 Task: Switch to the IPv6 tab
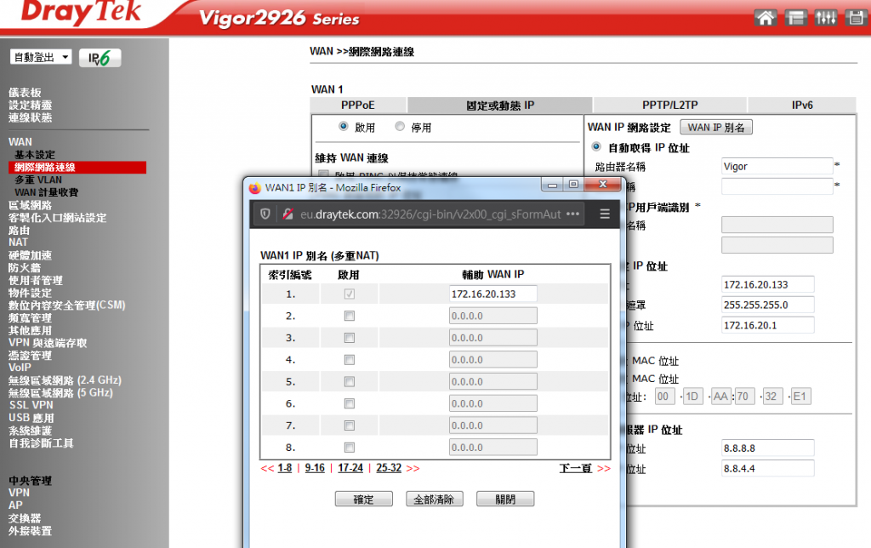[x=802, y=105]
